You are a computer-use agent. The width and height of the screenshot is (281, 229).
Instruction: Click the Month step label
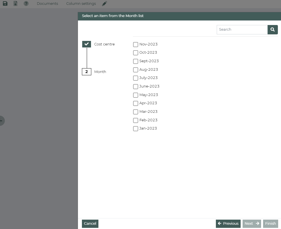coord(100,72)
